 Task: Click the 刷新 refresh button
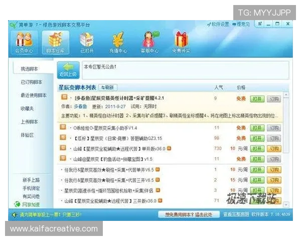[108, 88]
